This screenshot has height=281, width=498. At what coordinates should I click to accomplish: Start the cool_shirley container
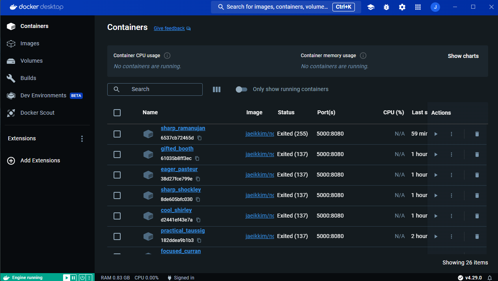[436, 216]
